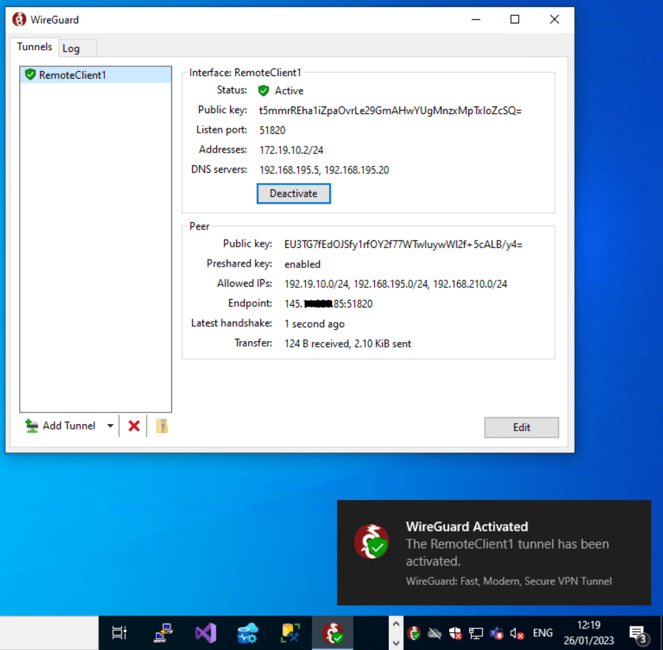
Task: Open the Action Center notifications icon
Action: [x=638, y=633]
